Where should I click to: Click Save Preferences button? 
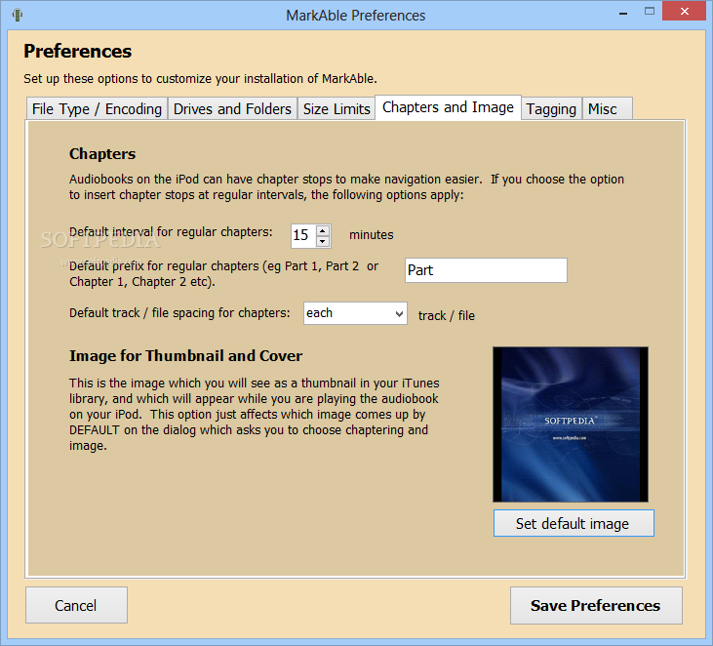click(596, 606)
